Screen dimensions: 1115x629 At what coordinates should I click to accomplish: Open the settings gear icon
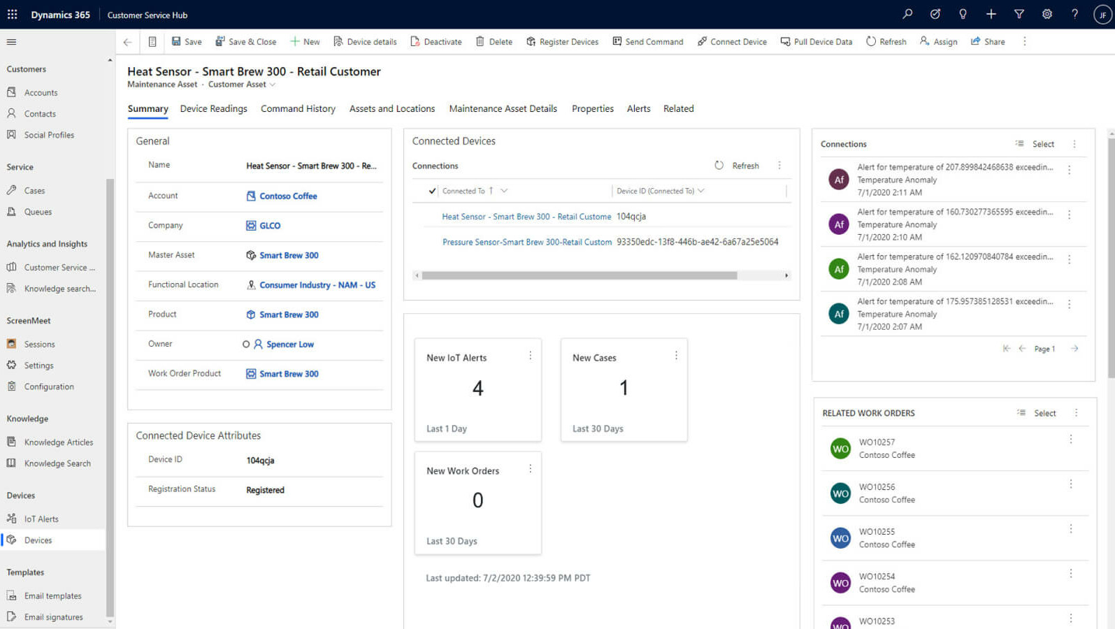point(1046,14)
